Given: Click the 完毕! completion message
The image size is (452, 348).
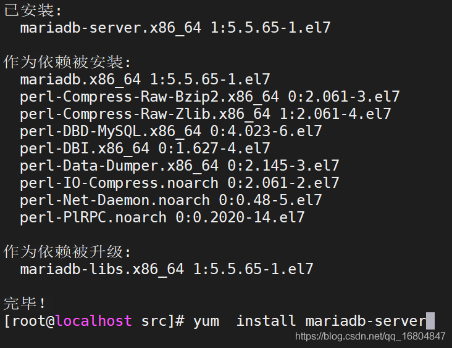Looking at the screenshot, I should (x=25, y=304).
